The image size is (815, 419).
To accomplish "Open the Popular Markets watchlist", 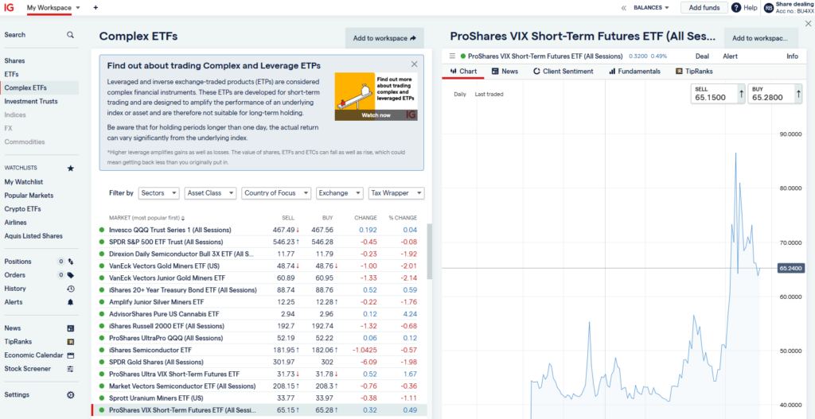I will click(x=29, y=196).
